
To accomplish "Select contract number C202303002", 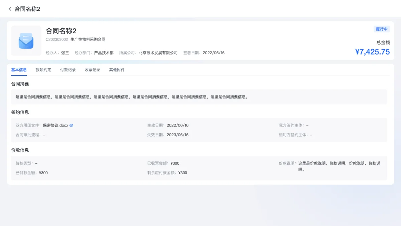I will point(57,40).
